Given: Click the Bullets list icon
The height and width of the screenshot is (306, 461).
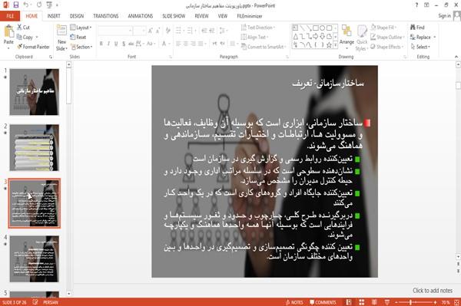Looking at the screenshot, I should coord(179,31).
